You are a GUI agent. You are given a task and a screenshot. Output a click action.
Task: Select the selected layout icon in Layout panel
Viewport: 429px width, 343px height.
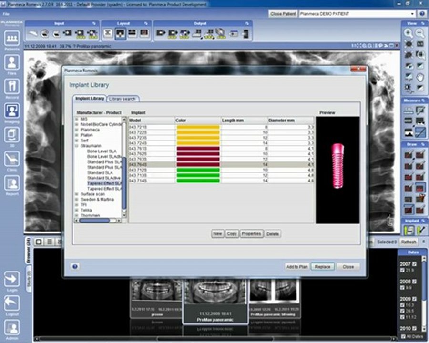coord(120,33)
